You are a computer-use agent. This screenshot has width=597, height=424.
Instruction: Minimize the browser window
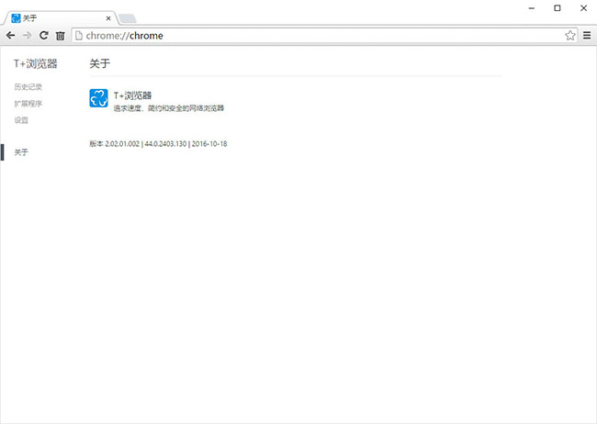(x=532, y=8)
